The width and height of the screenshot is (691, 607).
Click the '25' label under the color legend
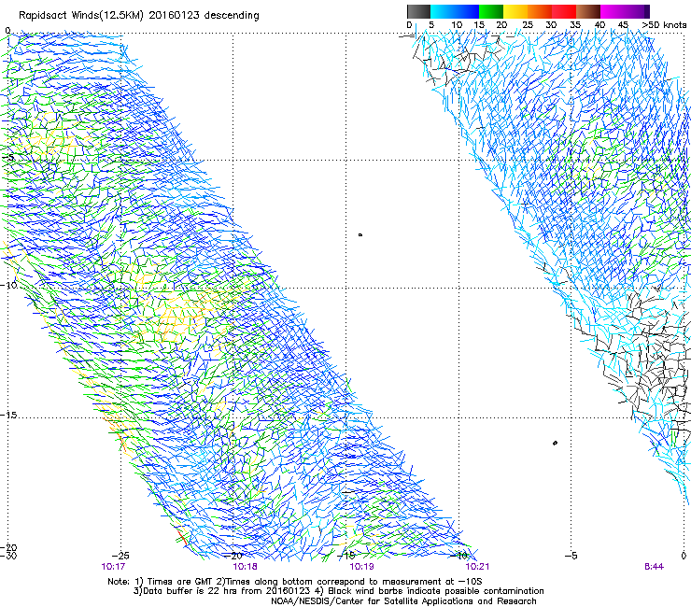pyautogui.click(x=528, y=25)
